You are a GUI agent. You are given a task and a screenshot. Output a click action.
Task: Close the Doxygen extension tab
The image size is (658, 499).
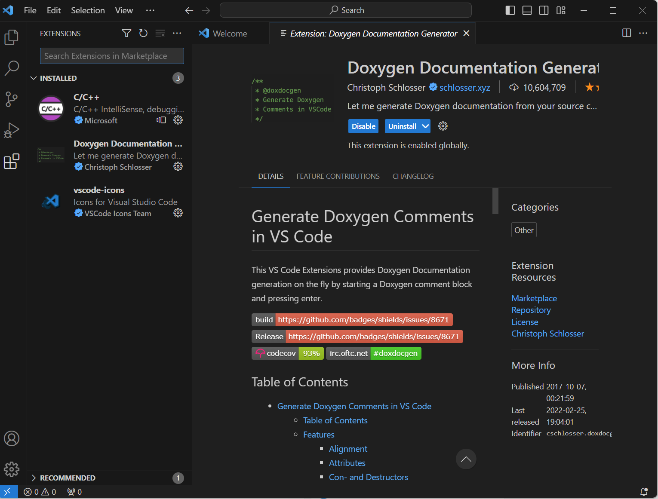point(466,33)
